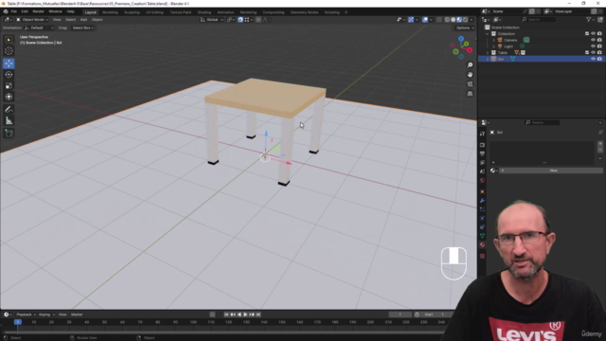The height and width of the screenshot is (341, 606).
Task: Open the Tool properties tab
Action: coord(482,134)
